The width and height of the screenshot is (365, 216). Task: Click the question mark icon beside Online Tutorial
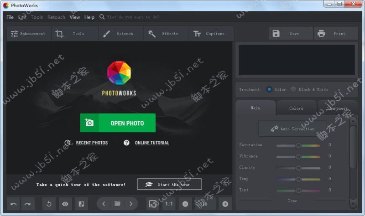click(x=126, y=143)
